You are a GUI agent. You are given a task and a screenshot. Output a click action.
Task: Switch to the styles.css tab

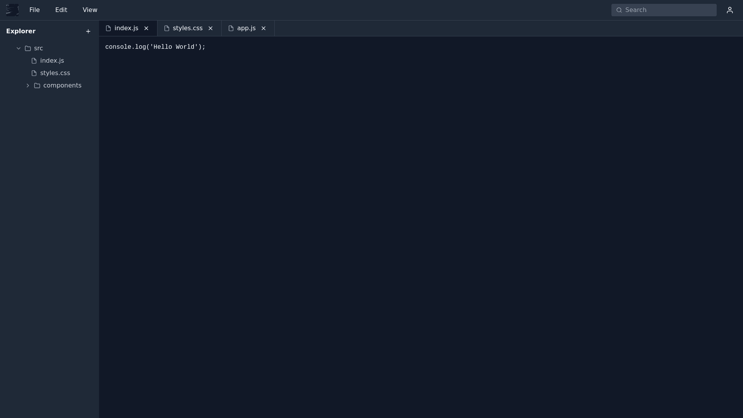[x=187, y=28]
